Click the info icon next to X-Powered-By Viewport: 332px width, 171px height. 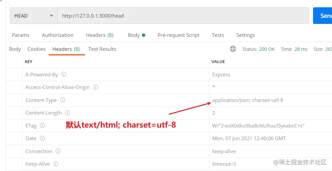point(64,74)
